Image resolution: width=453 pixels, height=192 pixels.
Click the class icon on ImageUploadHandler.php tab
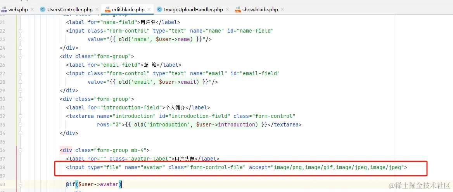tap(159, 10)
